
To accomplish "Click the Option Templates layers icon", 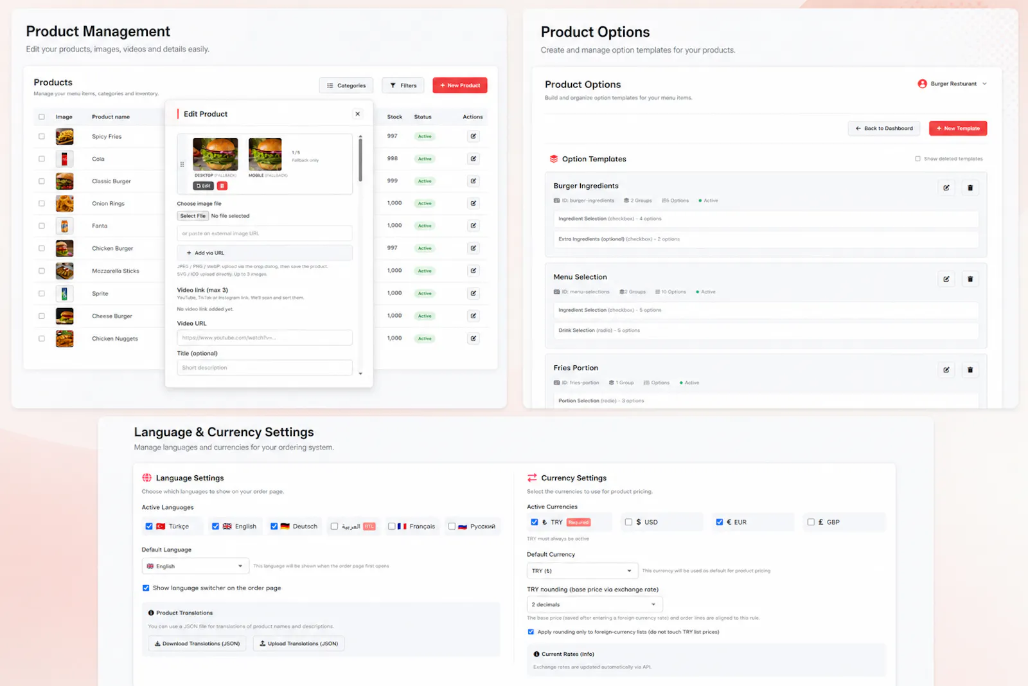I will pos(553,159).
